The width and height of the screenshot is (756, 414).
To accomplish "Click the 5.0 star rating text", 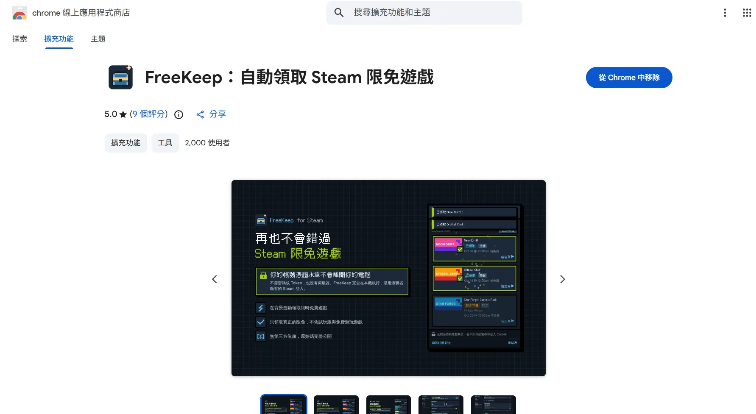I will point(115,114).
